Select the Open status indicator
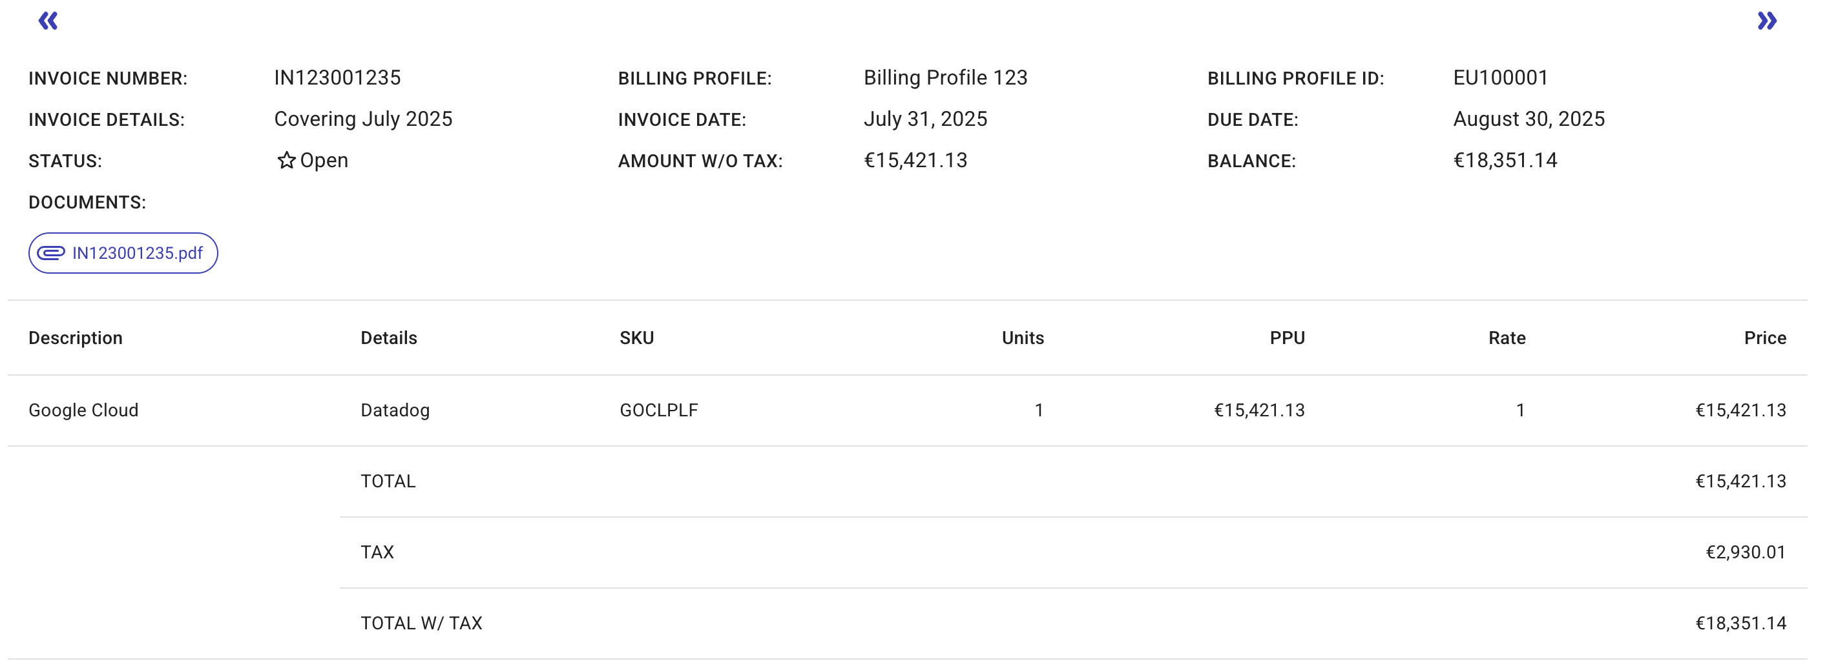 point(324,160)
